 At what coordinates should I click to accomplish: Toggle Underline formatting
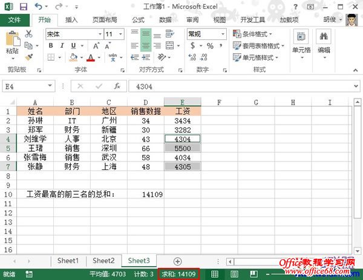coord(73,45)
